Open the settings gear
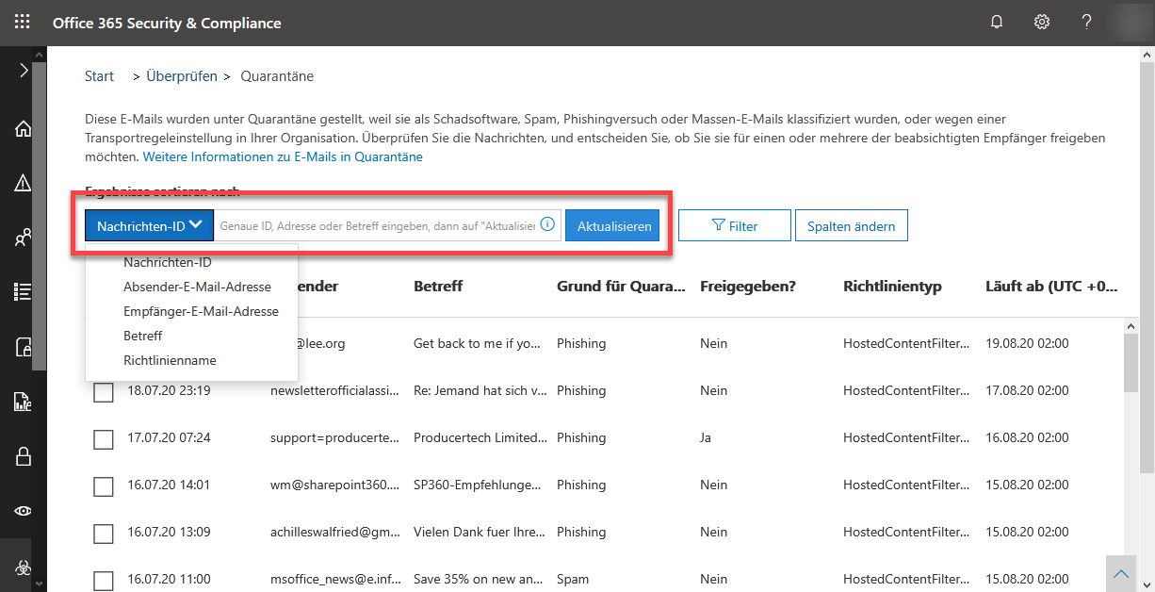Viewport: 1155px width, 592px height. click(1042, 23)
